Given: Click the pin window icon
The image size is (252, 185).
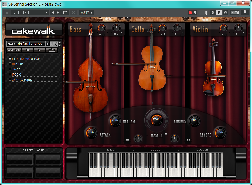Looking at the screenshot, I should click(244, 12).
